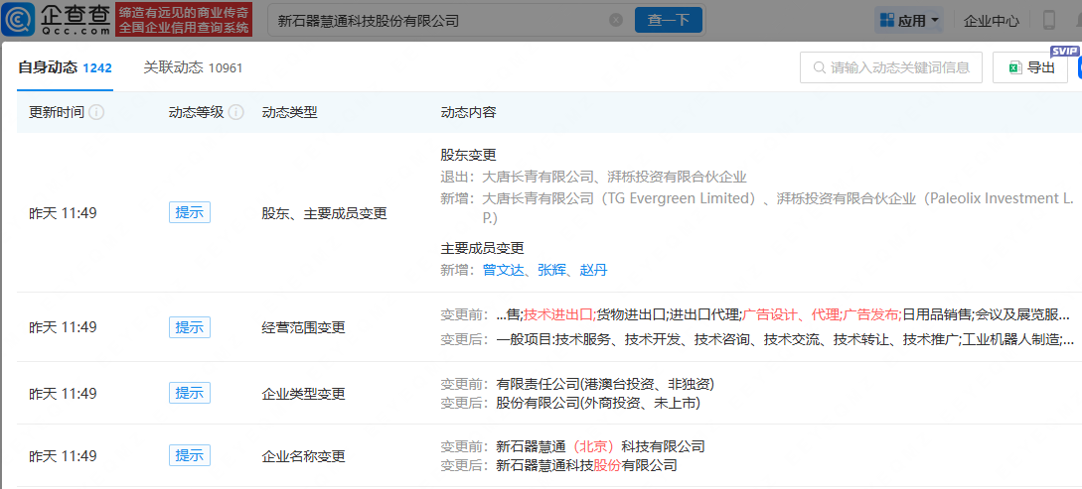Focus the 请输入动态关键词信息 search input
The width and height of the screenshot is (1082, 489).
891,67
